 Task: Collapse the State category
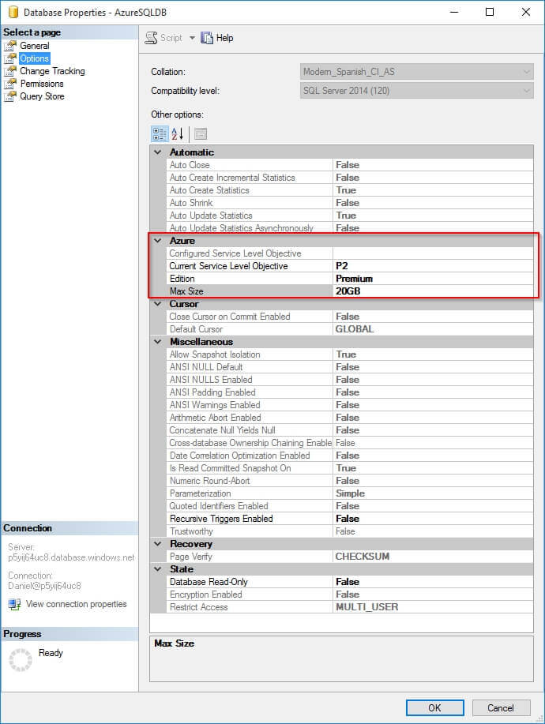pyautogui.click(x=158, y=569)
